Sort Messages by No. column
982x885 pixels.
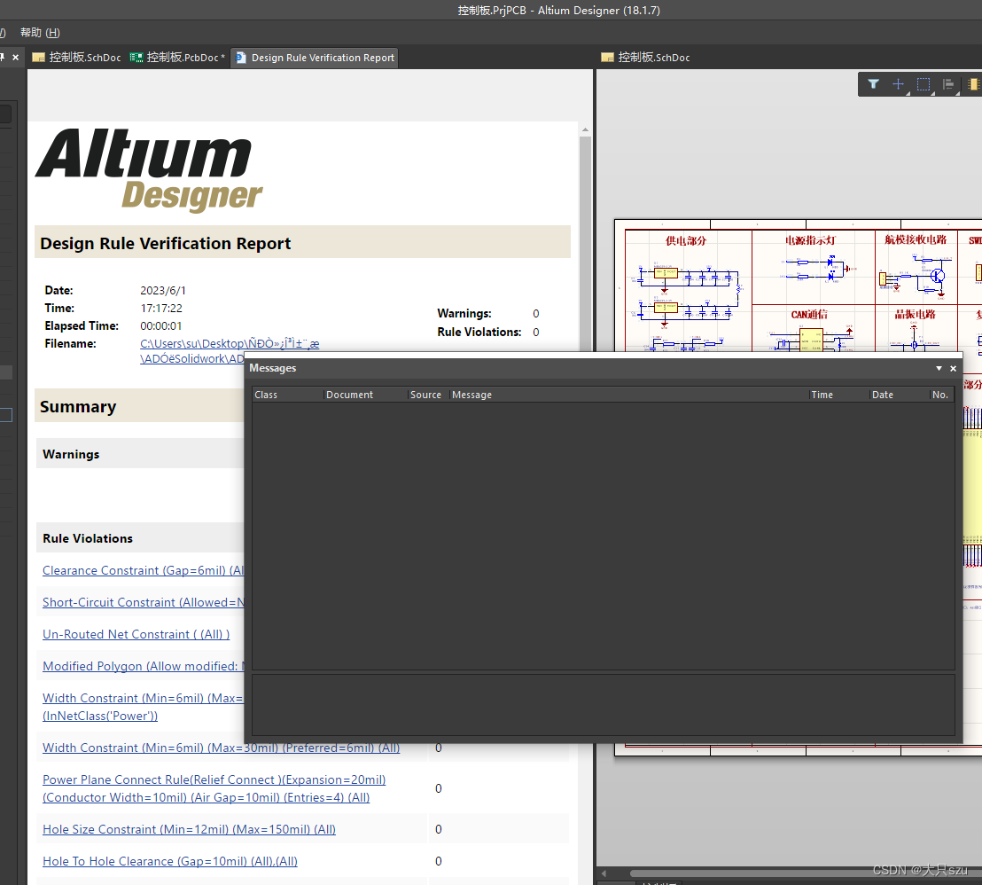[941, 395]
